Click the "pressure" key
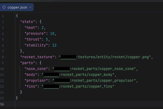Viewport: 163px width, 109px height. pyautogui.click(x=35, y=34)
